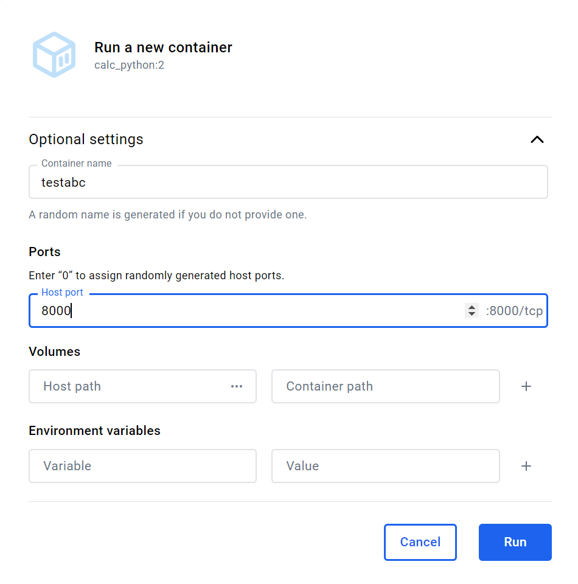Focus the Host port input
This screenshot has height=584, width=578.
point(243,311)
